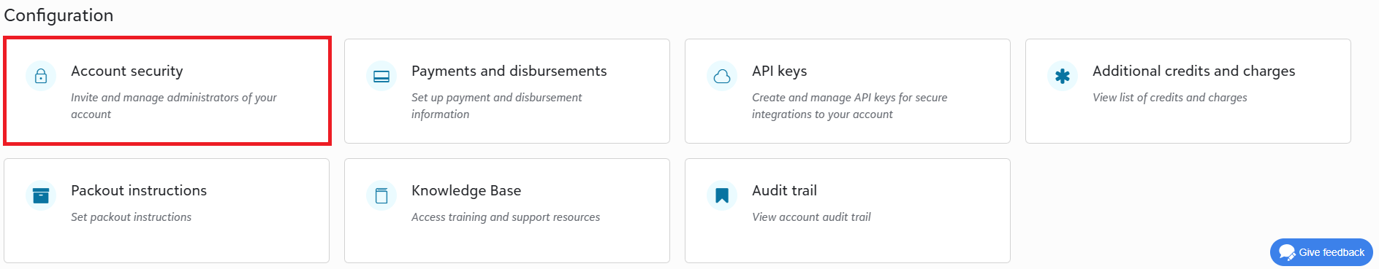This screenshot has width=1379, height=269.
Task: Click the chat bubble icon in Give feedback
Action: 1287,252
